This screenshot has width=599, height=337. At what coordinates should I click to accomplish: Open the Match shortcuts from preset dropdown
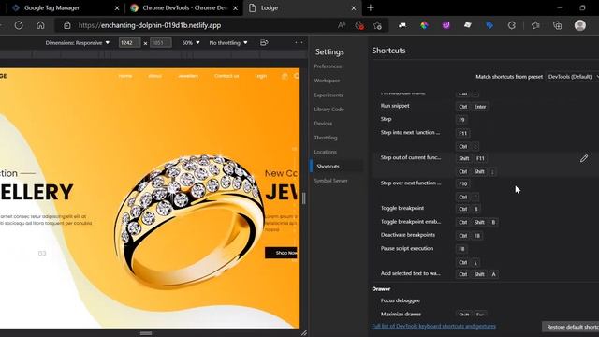click(572, 77)
